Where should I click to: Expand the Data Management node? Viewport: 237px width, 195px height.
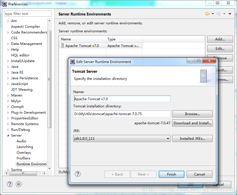click(8, 44)
